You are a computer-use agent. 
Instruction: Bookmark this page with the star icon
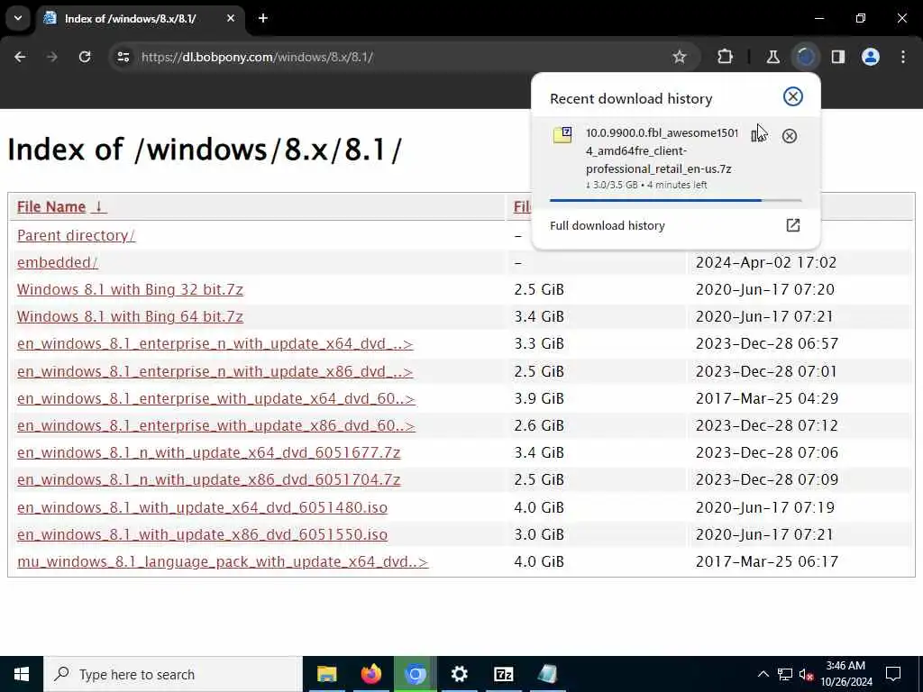pos(680,57)
